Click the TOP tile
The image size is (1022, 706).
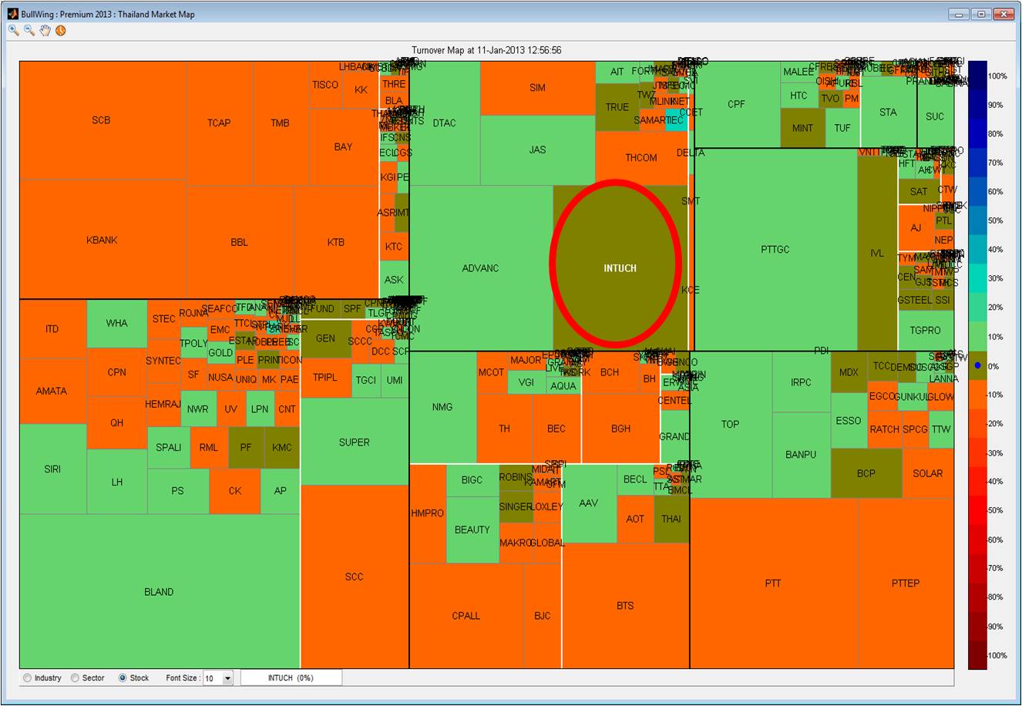pyautogui.click(x=731, y=424)
